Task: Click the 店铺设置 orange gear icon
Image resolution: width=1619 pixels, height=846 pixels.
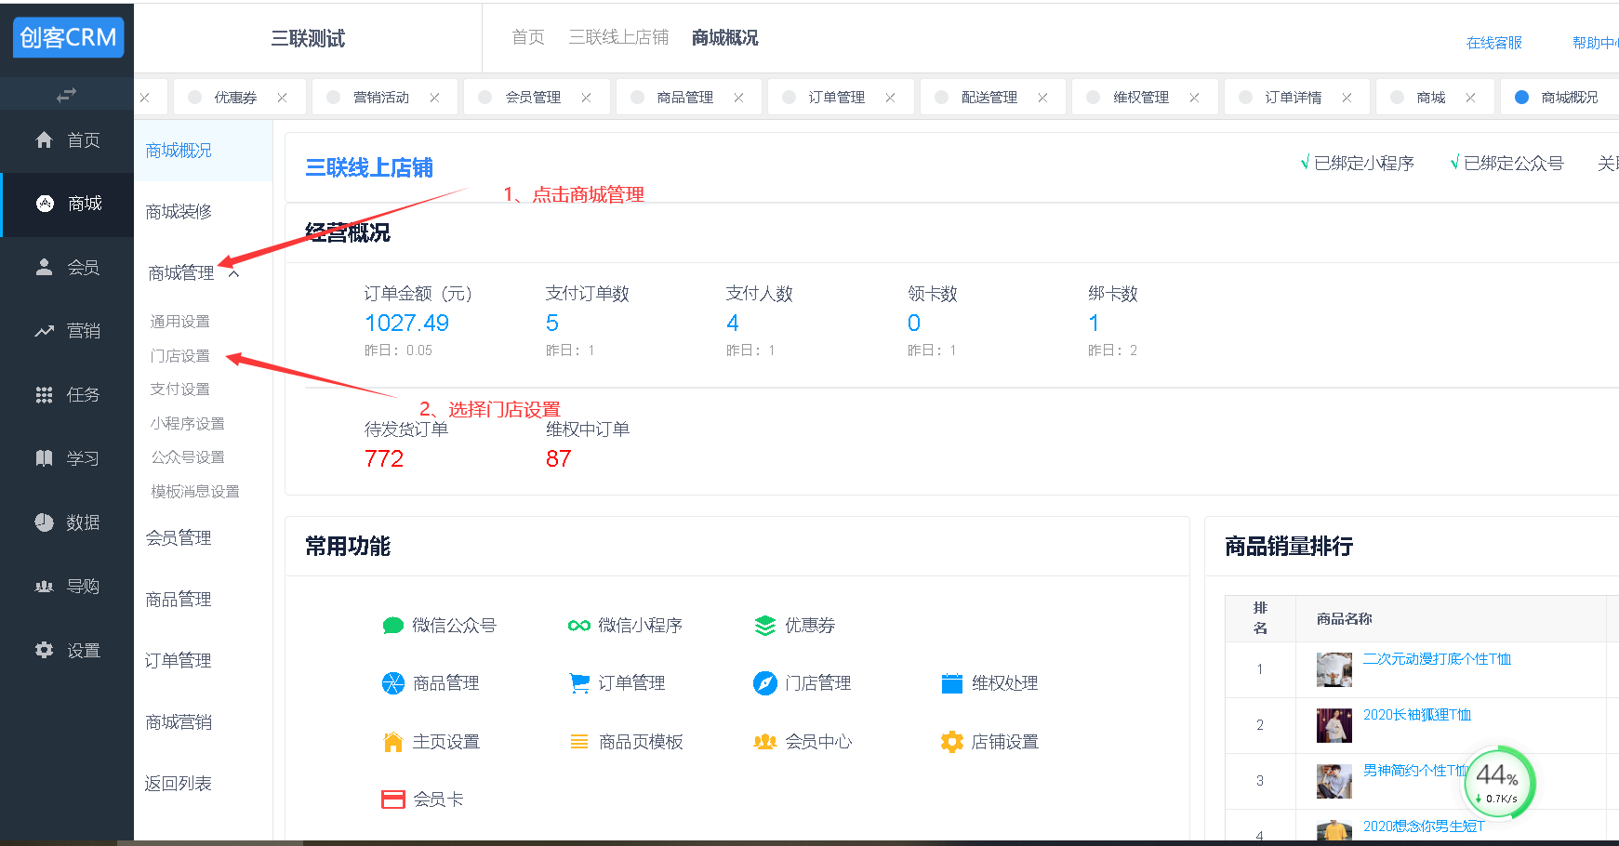Action: click(952, 742)
